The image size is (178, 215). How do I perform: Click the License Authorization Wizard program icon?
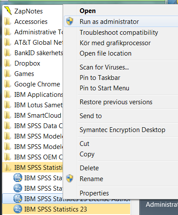[x=18, y=198]
